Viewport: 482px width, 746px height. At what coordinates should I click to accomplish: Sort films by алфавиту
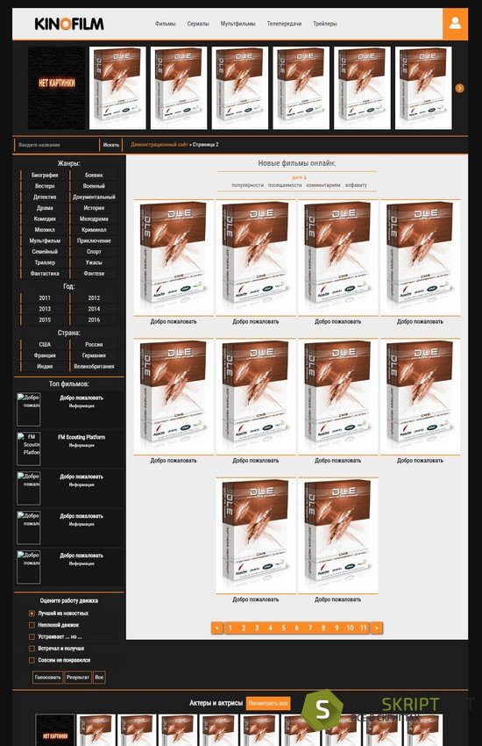(x=356, y=185)
